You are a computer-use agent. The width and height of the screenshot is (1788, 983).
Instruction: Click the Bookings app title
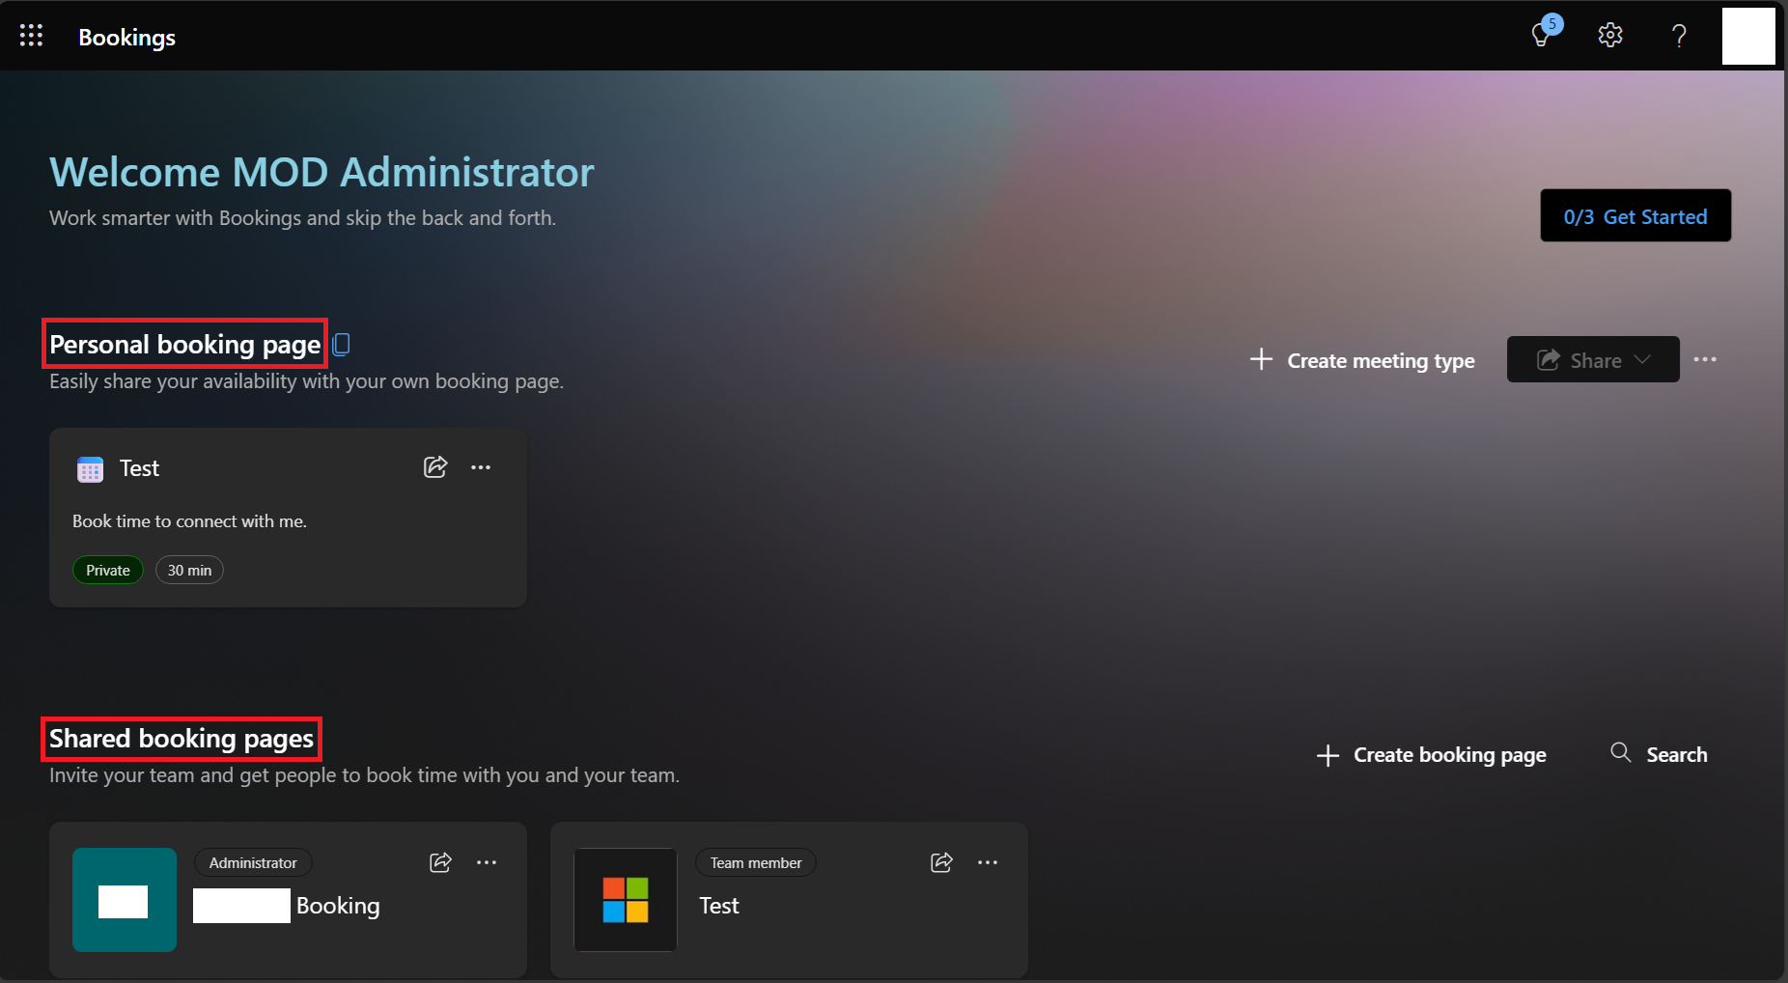(x=126, y=38)
